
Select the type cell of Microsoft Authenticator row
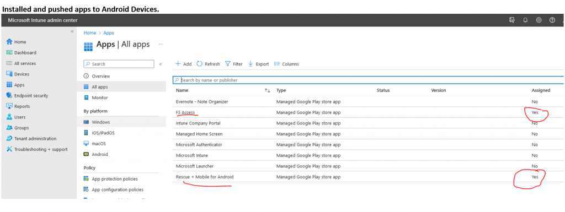click(x=308, y=145)
